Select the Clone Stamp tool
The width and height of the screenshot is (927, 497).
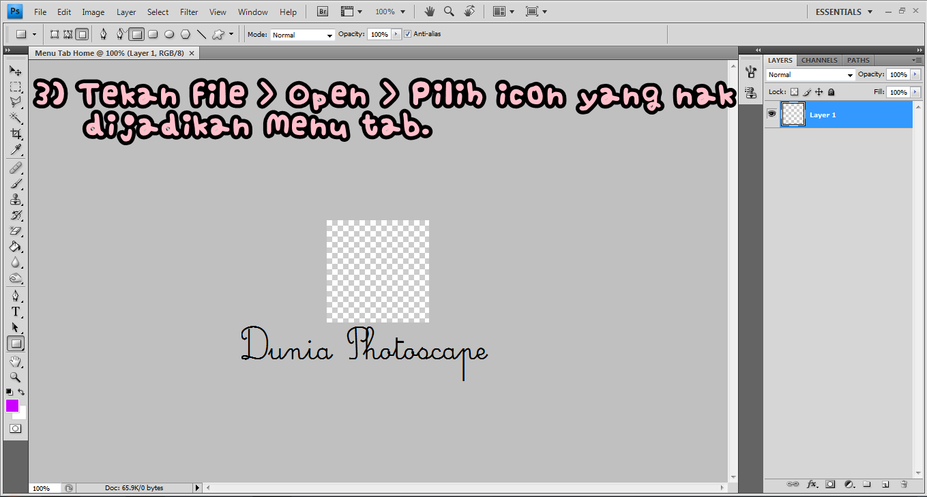coord(15,199)
